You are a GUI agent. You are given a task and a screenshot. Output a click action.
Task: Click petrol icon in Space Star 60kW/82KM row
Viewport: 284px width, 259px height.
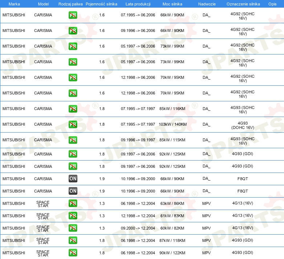pyautogui.click(x=73, y=228)
